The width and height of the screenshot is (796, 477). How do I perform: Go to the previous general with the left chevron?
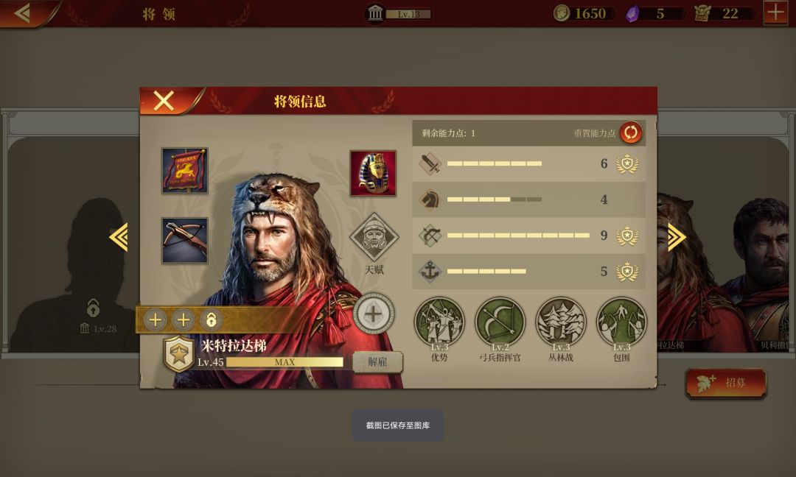click(x=119, y=237)
